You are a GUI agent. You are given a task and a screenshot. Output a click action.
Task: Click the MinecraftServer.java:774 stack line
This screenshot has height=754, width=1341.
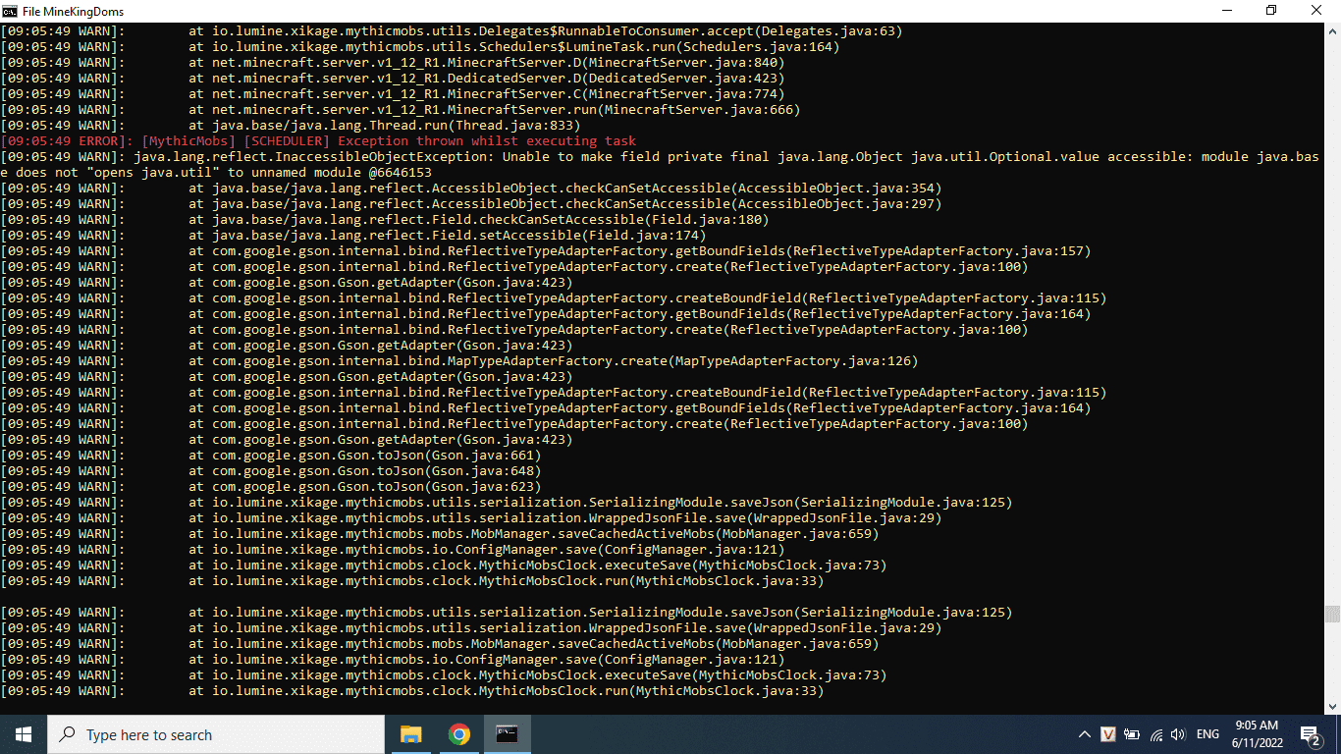392,94
